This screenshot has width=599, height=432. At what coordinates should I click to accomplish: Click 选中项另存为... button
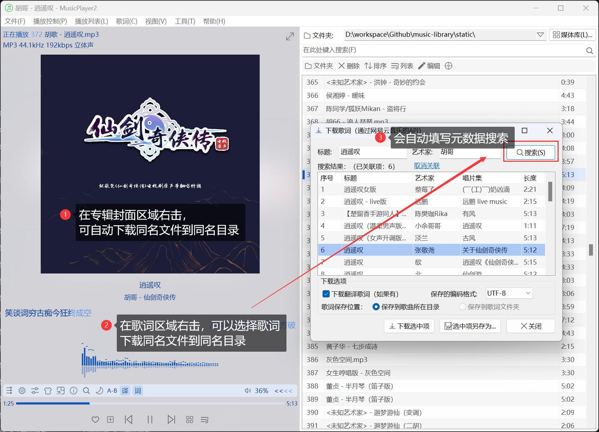pyautogui.click(x=470, y=326)
